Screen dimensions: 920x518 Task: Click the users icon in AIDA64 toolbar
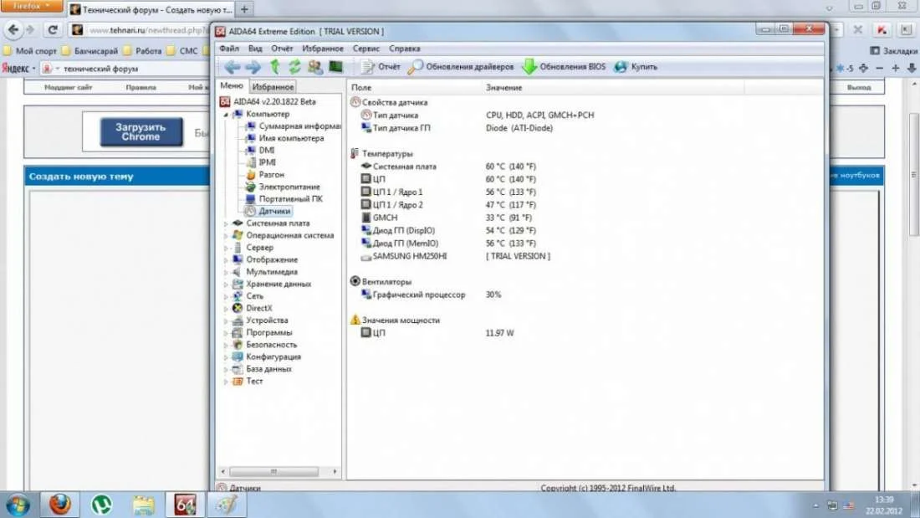pos(315,67)
